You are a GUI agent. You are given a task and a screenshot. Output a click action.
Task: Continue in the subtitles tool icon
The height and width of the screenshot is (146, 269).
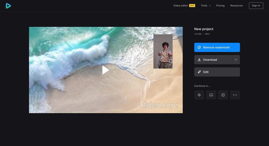211,95
